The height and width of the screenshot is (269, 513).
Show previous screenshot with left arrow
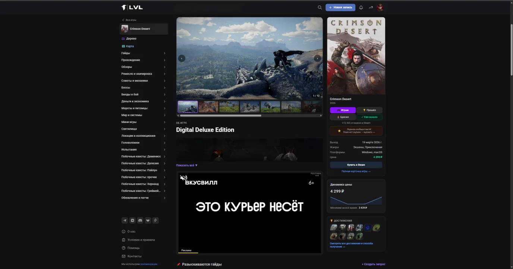point(182,58)
